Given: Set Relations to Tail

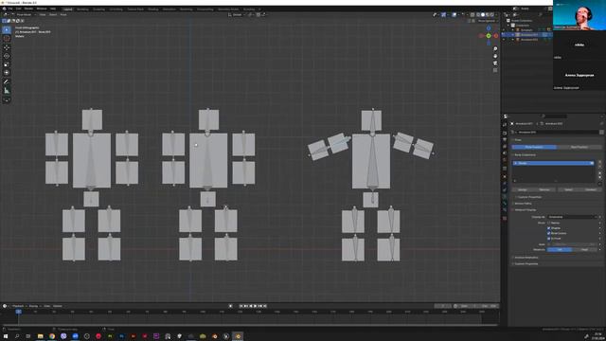Looking at the screenshot, I should (560, 250).
